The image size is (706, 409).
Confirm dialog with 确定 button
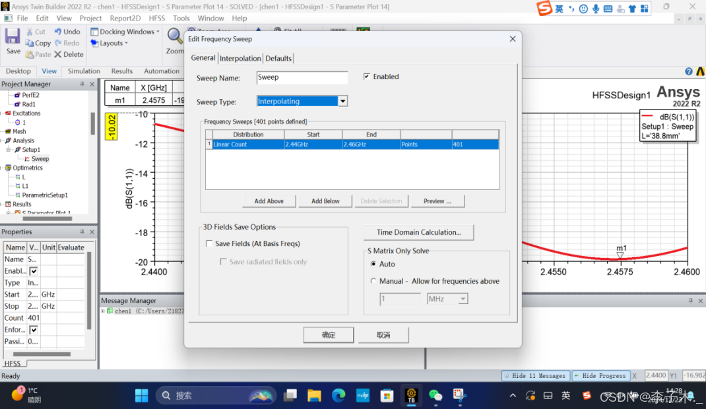coord(328,334)
